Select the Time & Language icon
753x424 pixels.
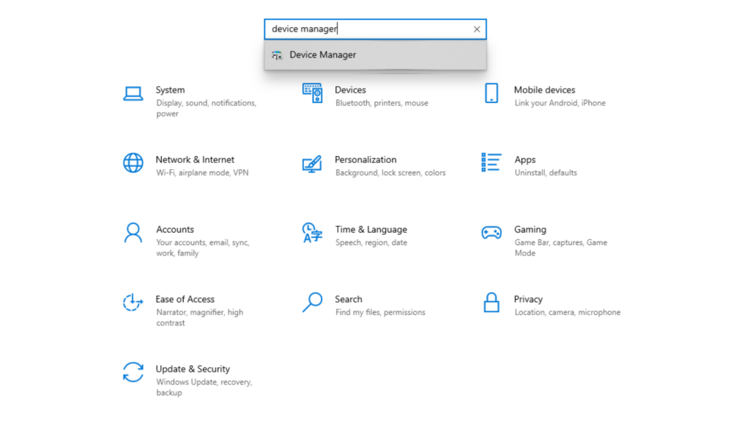click(312, 233)
